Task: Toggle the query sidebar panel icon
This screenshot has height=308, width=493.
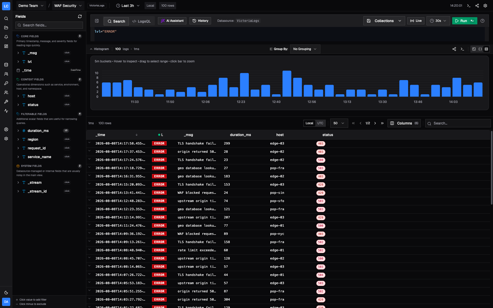Action: [x=97, y=21]
